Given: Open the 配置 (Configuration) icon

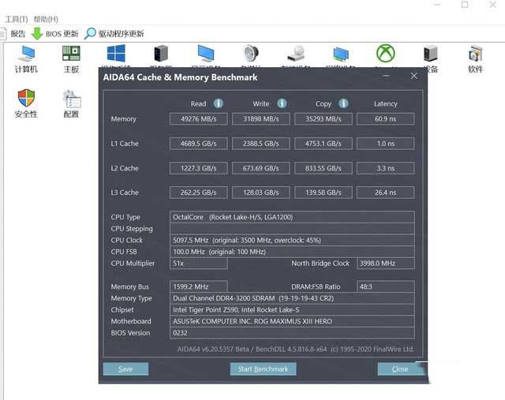Looking at the screenshot, I should click(71, 102).
